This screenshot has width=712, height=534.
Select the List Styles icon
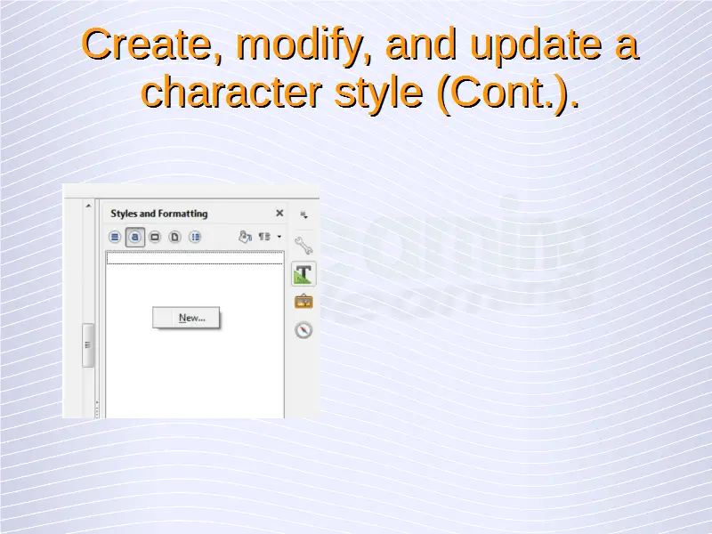click(x=195, y=237)
